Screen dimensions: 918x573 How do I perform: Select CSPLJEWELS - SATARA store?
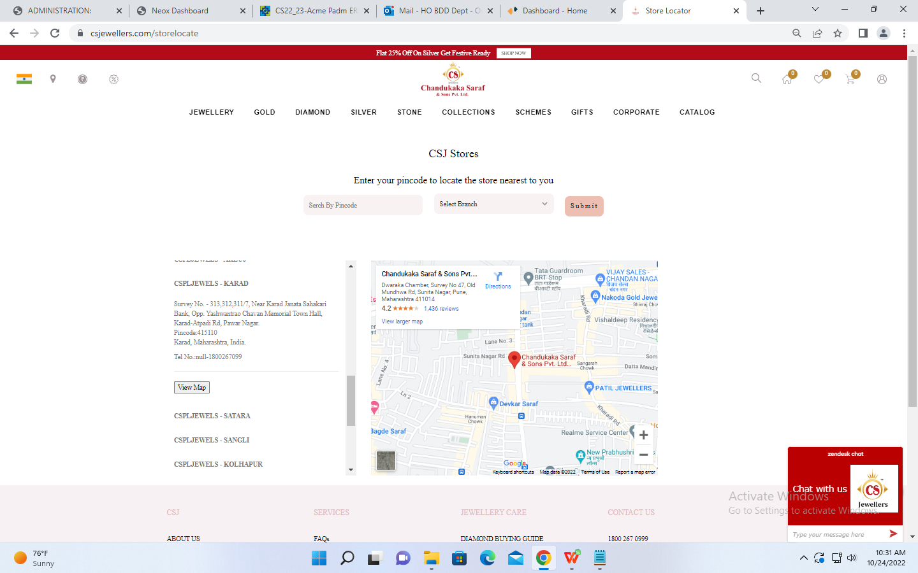tap(212, 416)
